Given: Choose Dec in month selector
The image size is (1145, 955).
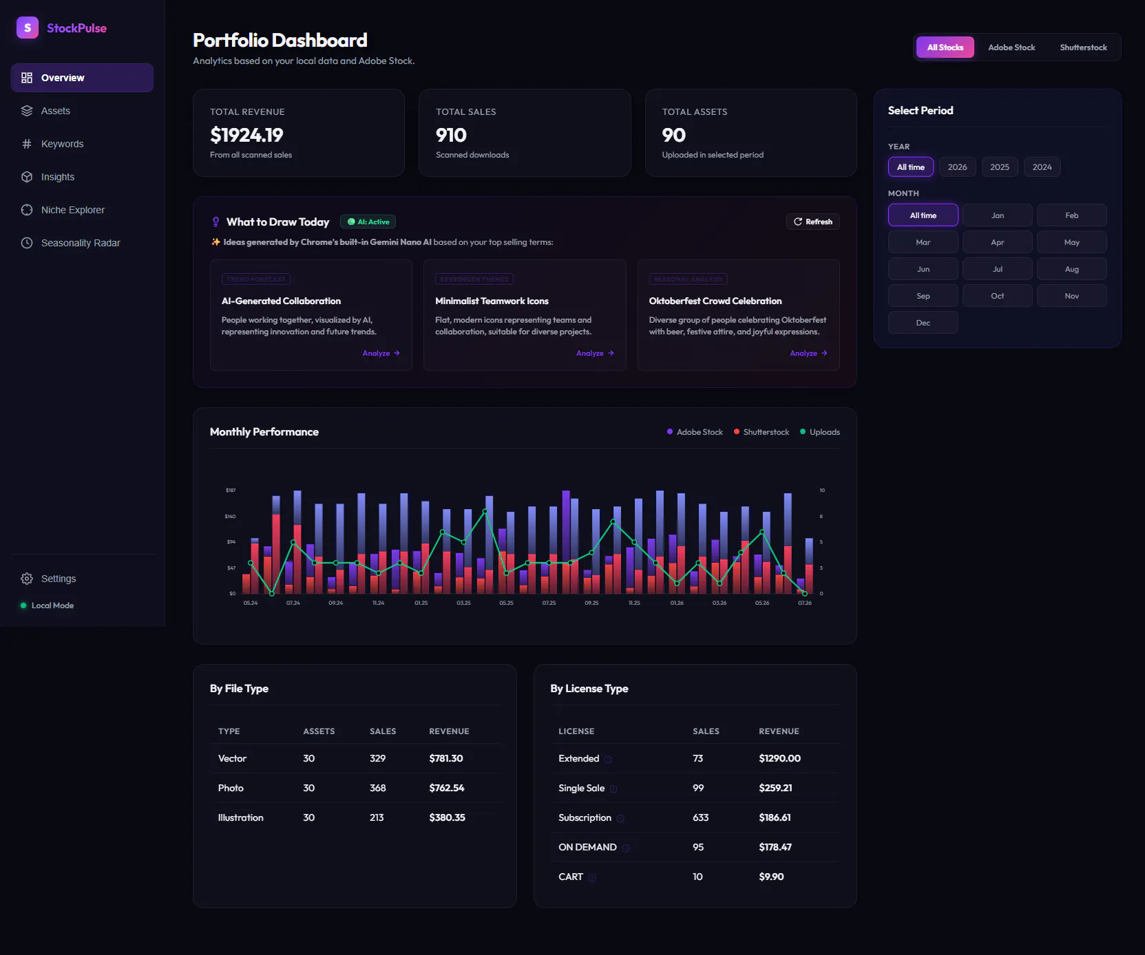Looking at the screenshot, I should tap(923, 323).
